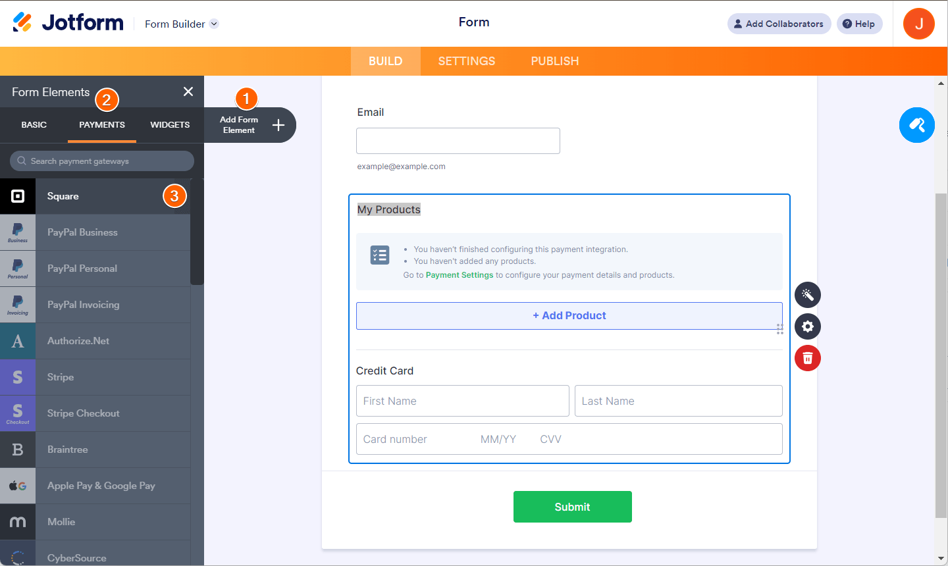Viewport: 948px width, 566px height.
Task: Click the scrollbar down arrow
Action: [941, 559]
